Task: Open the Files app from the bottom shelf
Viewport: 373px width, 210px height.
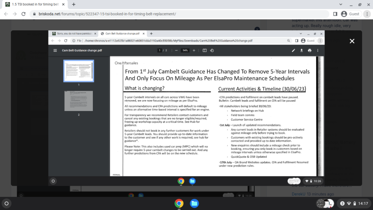Action: click(x=194, y=203)
